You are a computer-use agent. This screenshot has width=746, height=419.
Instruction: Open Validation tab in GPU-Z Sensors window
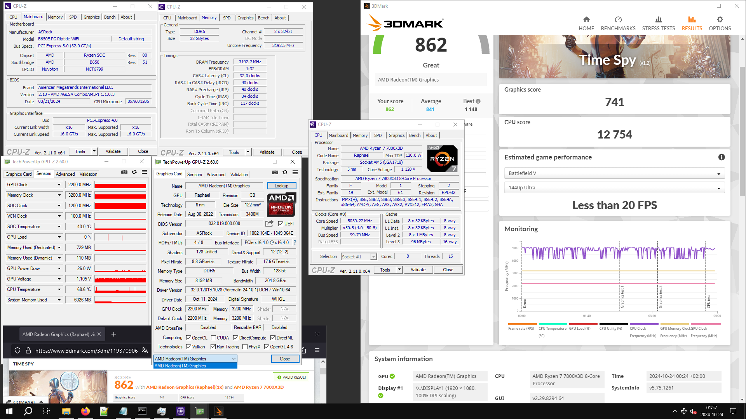[88, 174]
